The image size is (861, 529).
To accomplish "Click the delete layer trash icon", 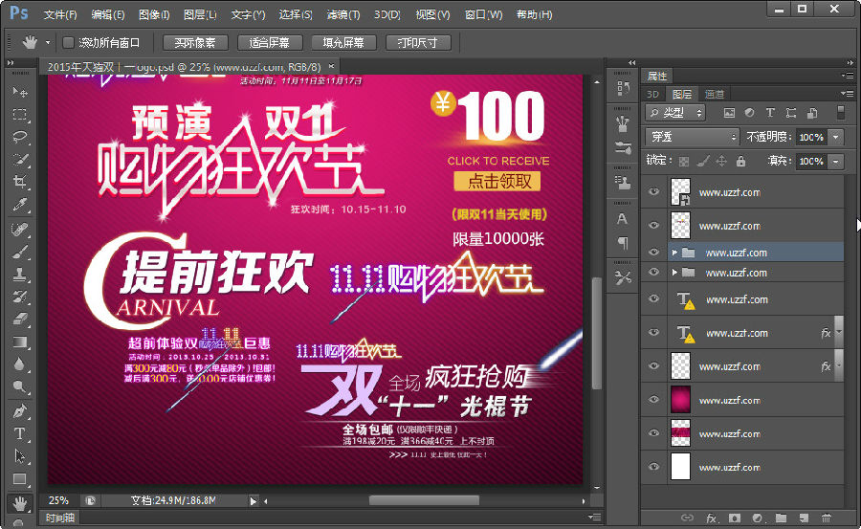I will 826,518.
